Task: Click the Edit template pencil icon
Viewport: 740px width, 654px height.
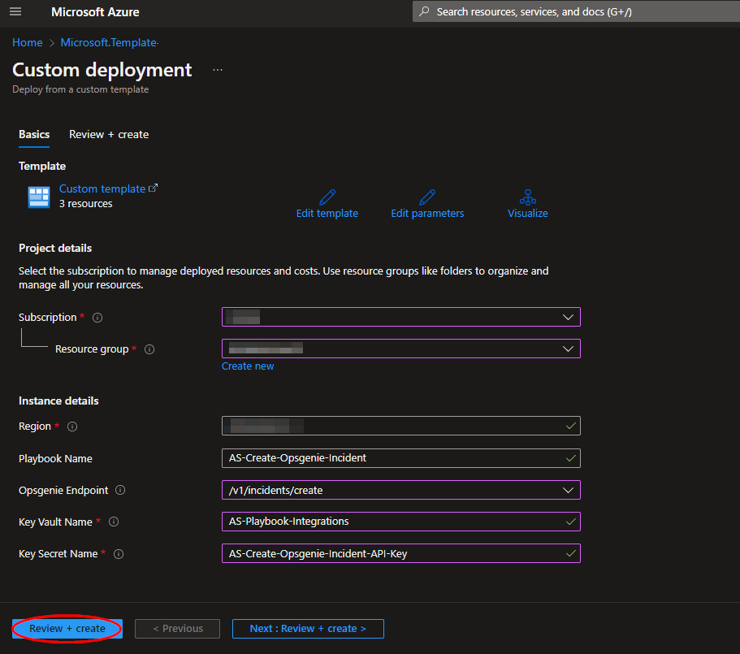Action: pos(327,197)
